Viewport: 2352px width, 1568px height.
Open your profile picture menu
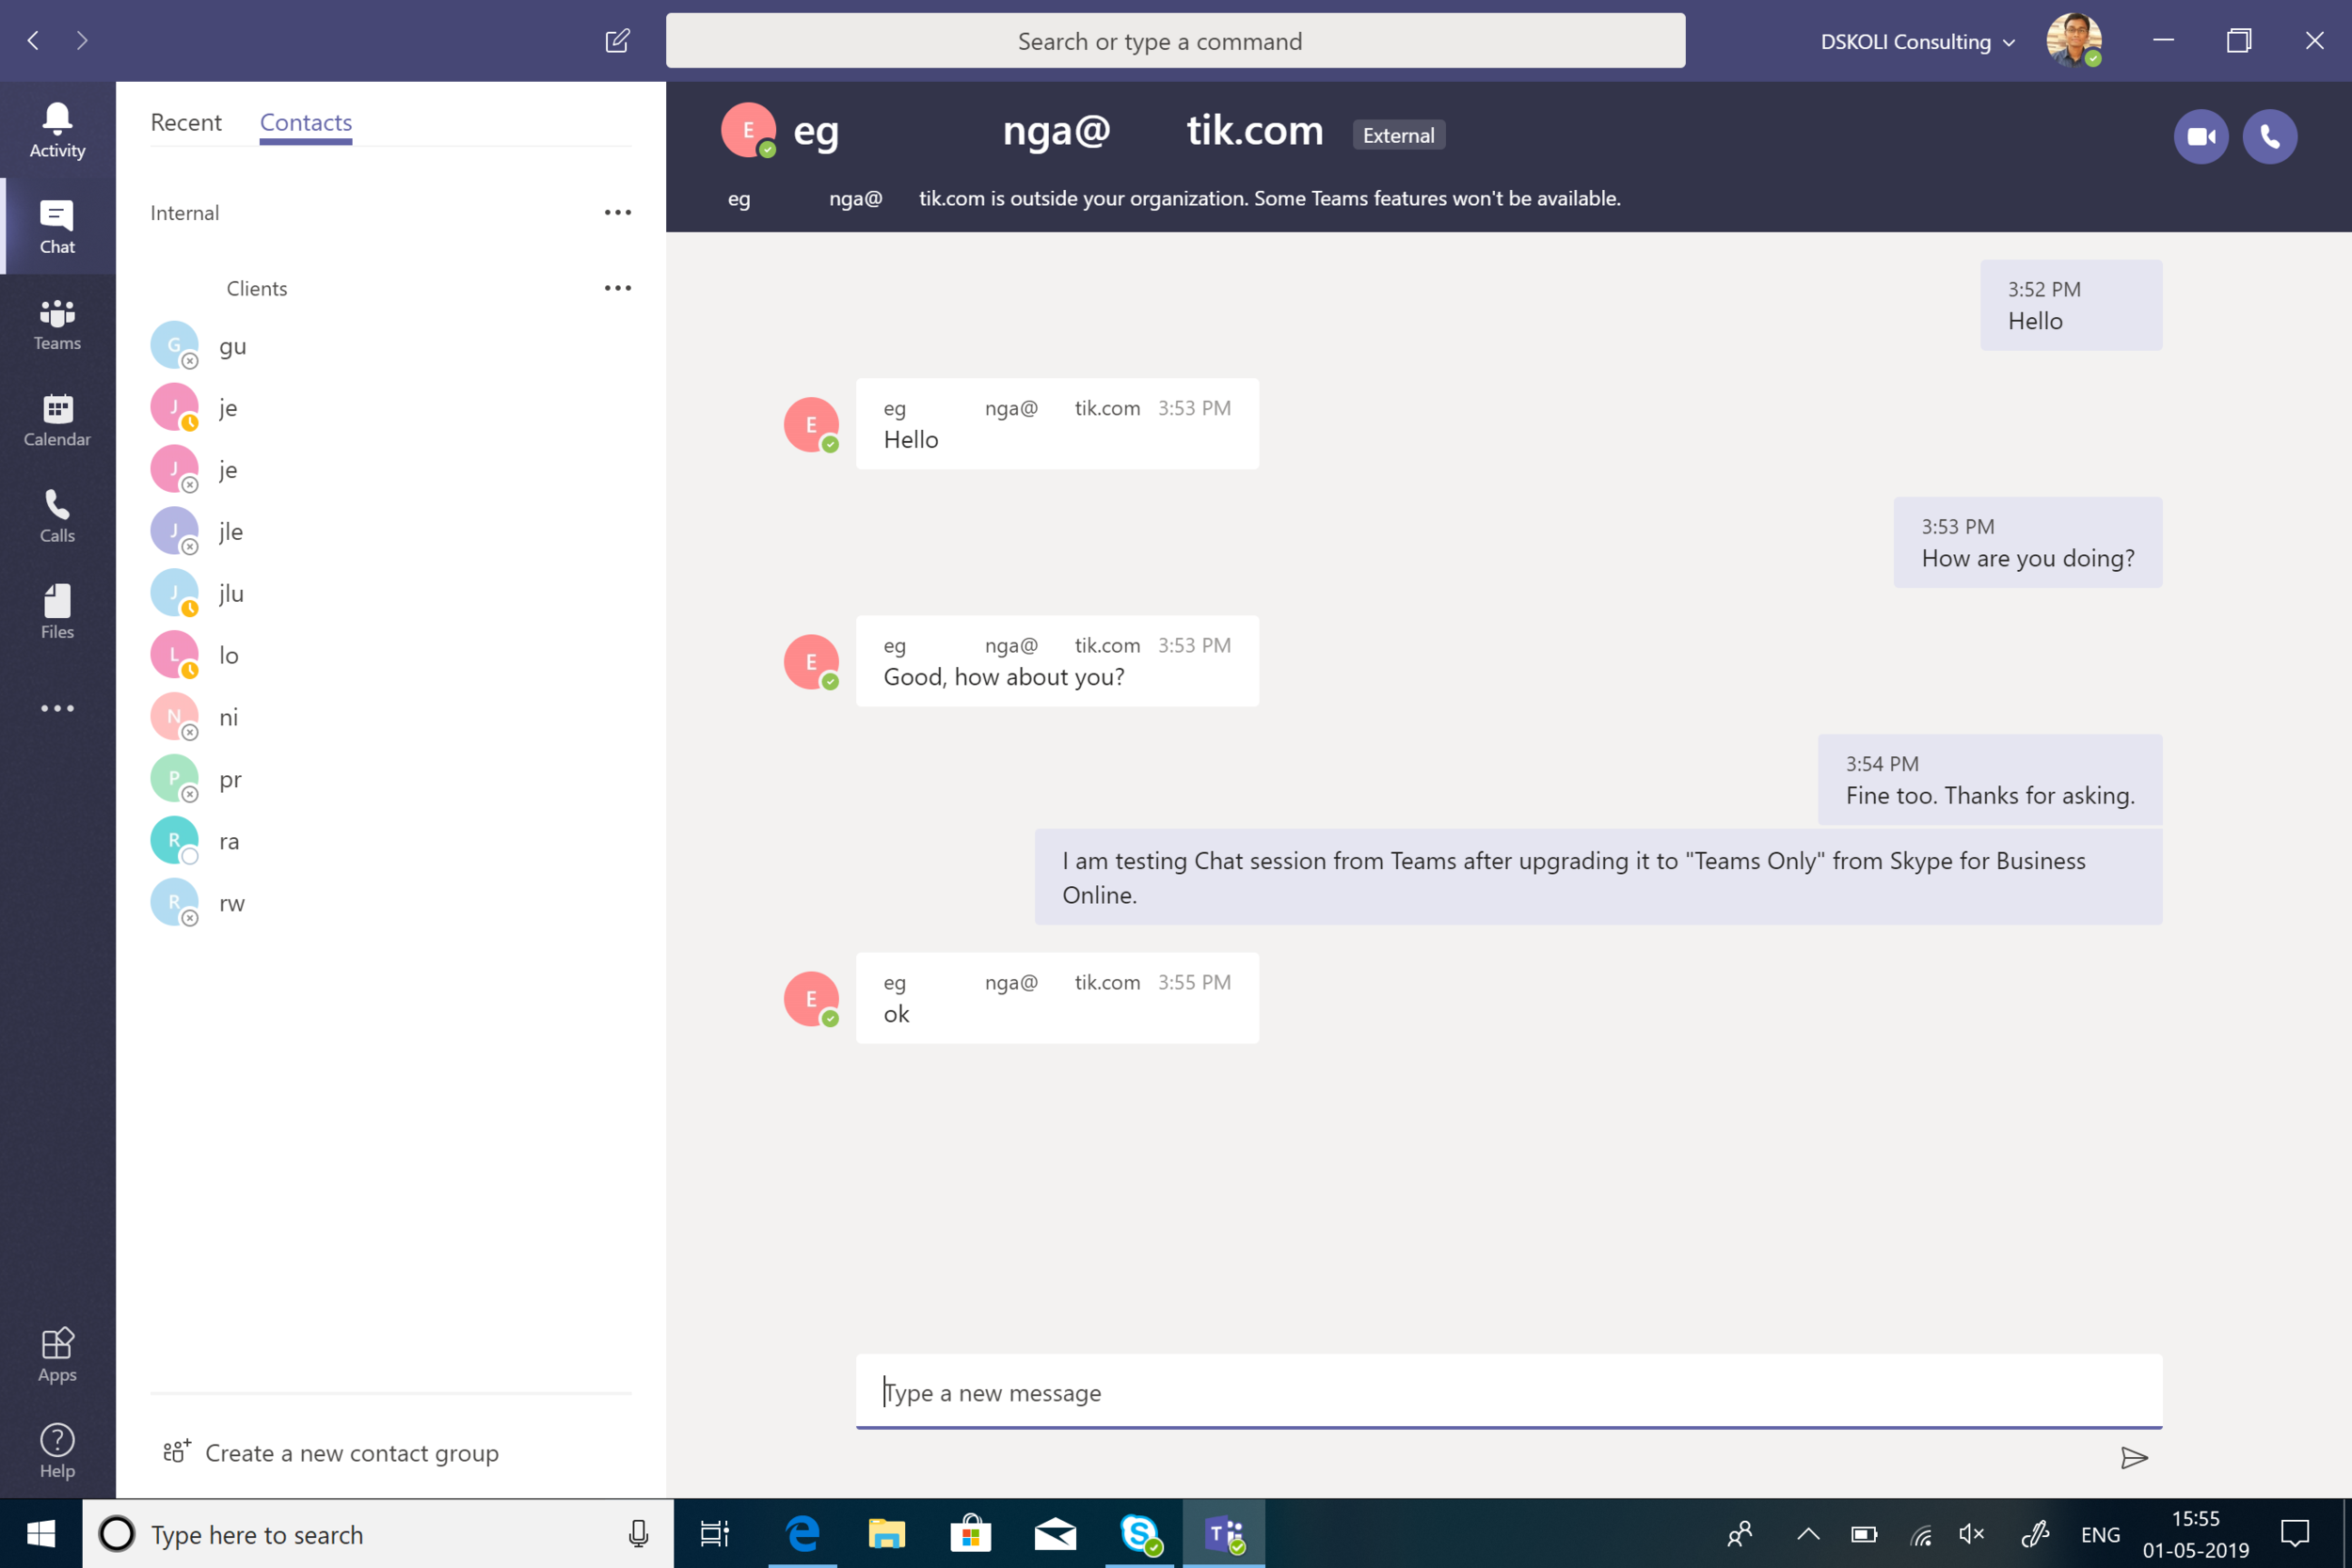coord(2073,41)
